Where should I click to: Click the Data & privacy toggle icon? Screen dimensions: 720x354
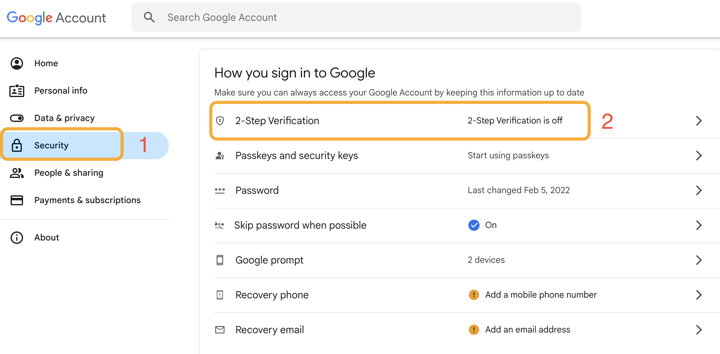[17, 118]
